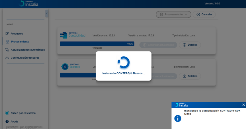
Task: Click 'Instalando CONTPAQi® Bancos...' text
Action: (124, 73)
